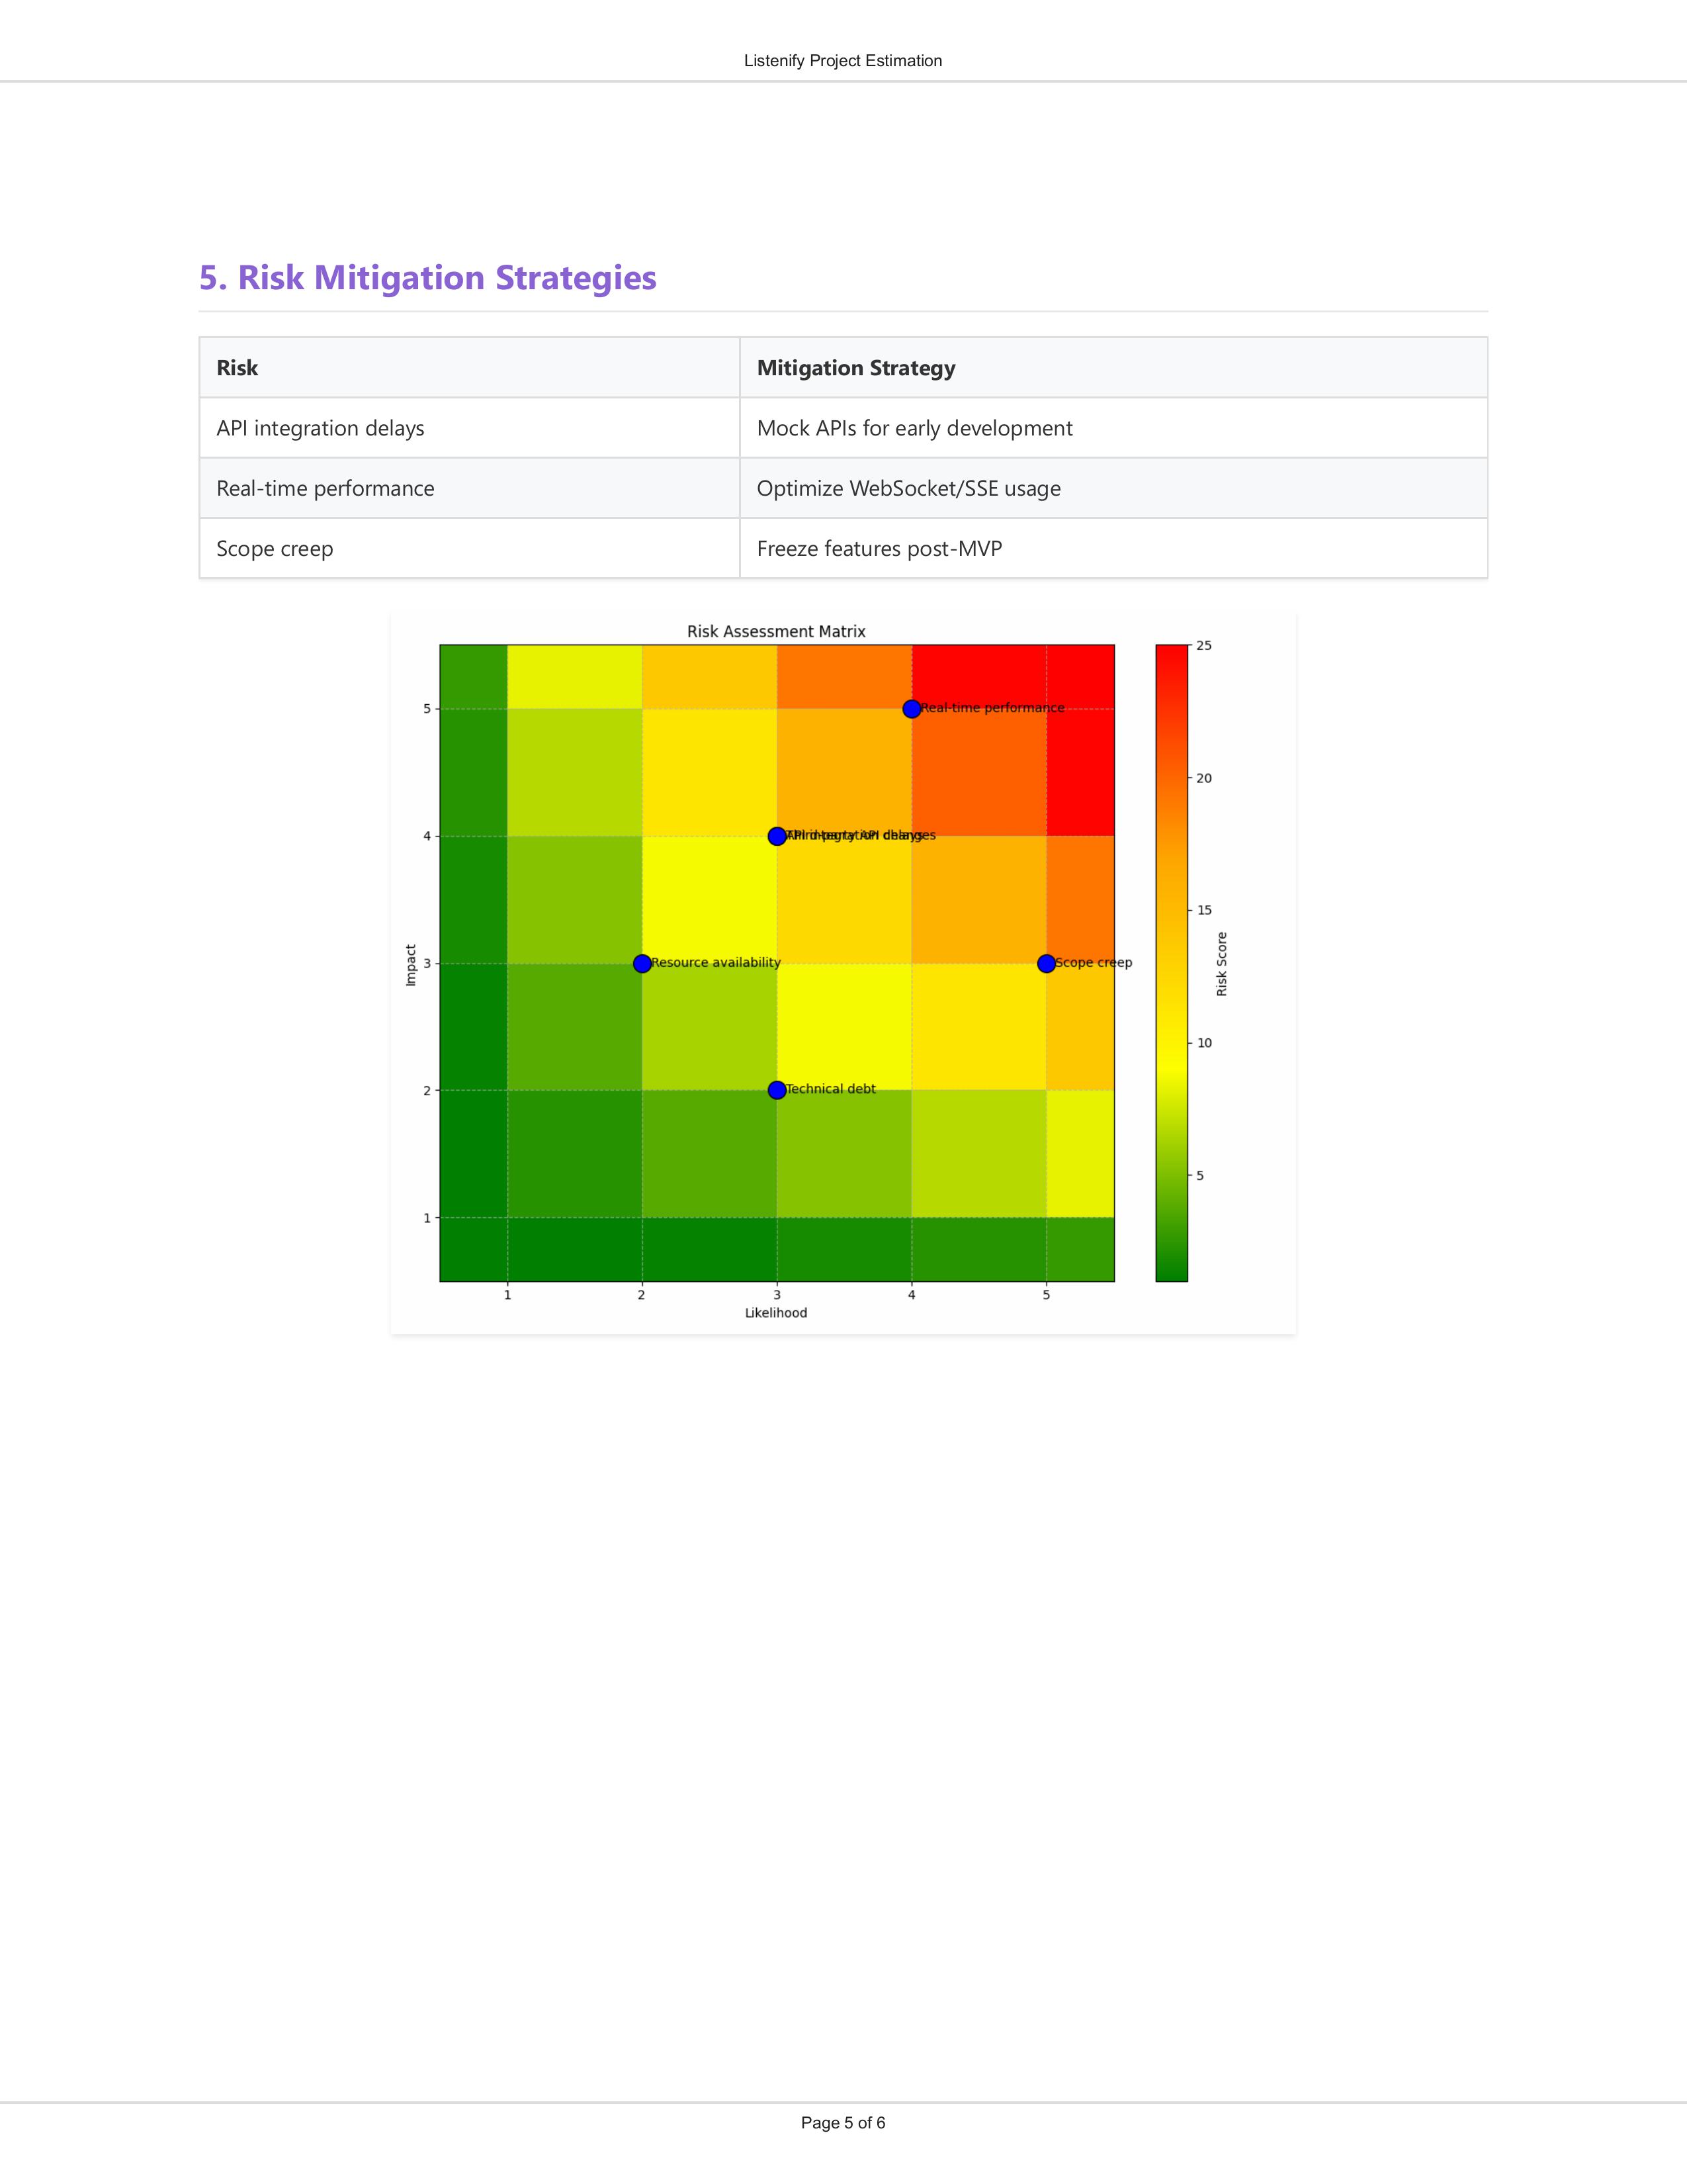Screen dimensions: 1687x2184
Task: Click the "Impact" axis label
Action: pyautogui.click(x=411, y=965)
